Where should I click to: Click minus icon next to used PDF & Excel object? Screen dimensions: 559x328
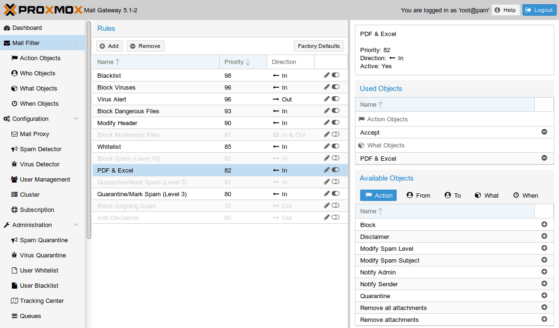coord(544,158)
